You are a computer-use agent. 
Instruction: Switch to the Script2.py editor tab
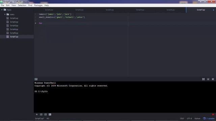click(x=79, y=10)
